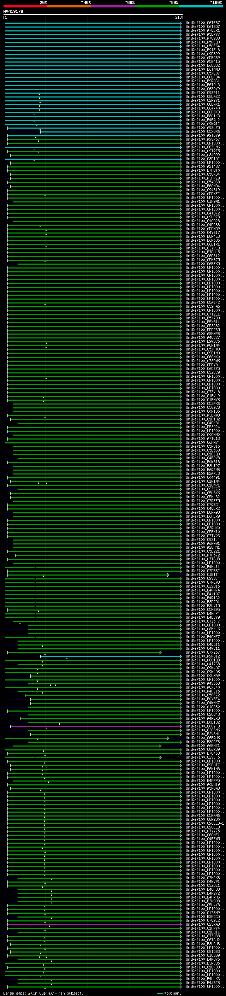
Task: Click UniRef100_Q6CSZ5 subject label
Action: [x=203, y=369]
